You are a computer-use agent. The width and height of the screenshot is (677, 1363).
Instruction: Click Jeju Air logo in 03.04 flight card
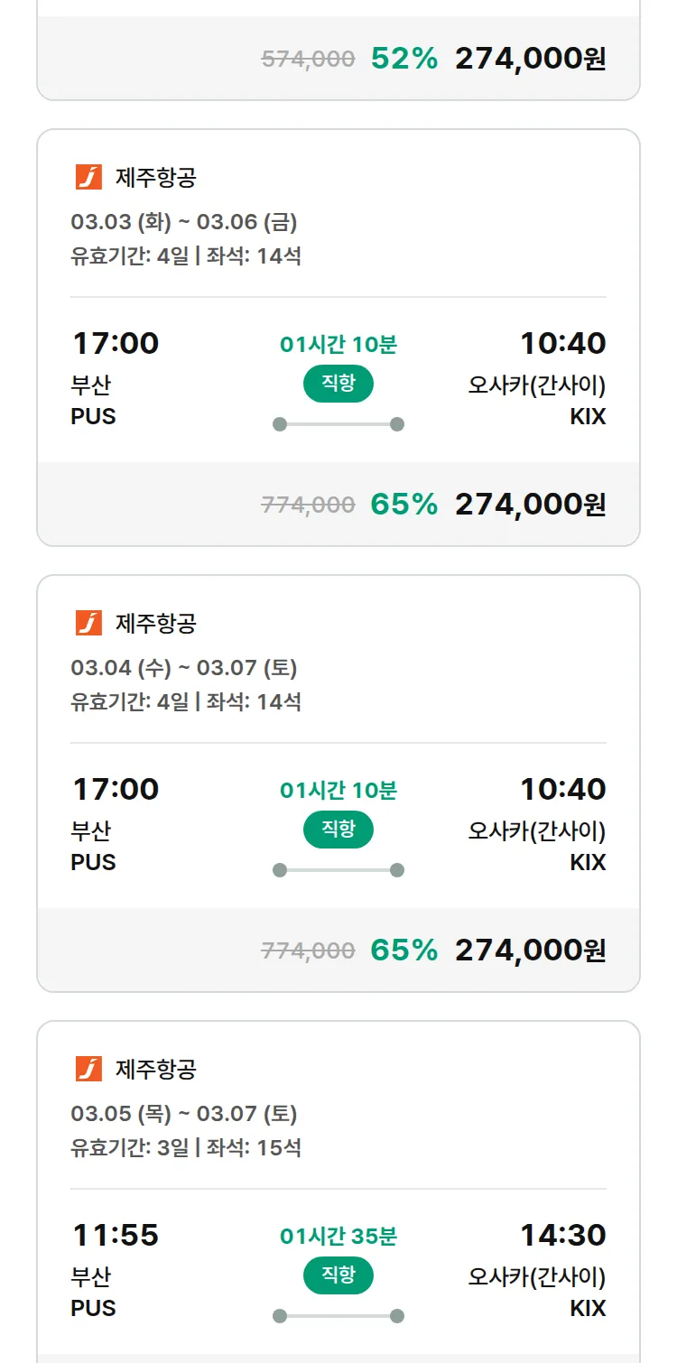tap(88, 623)
